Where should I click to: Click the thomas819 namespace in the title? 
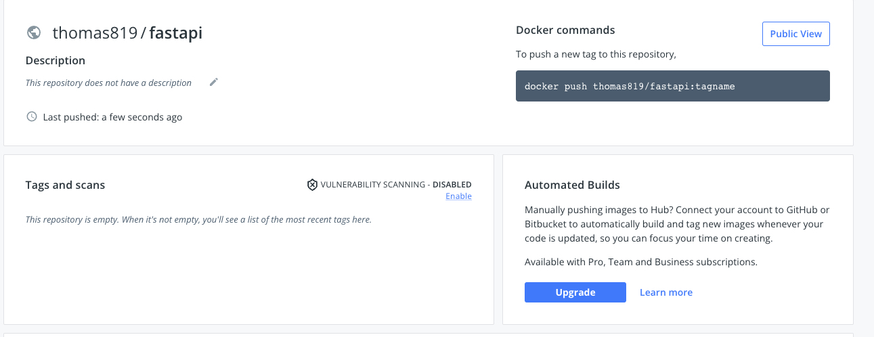95,33
